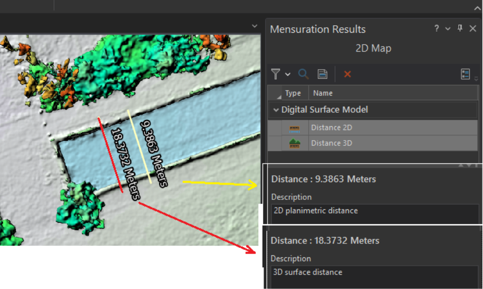Open the measurement report document icon

tap(322, 74)
